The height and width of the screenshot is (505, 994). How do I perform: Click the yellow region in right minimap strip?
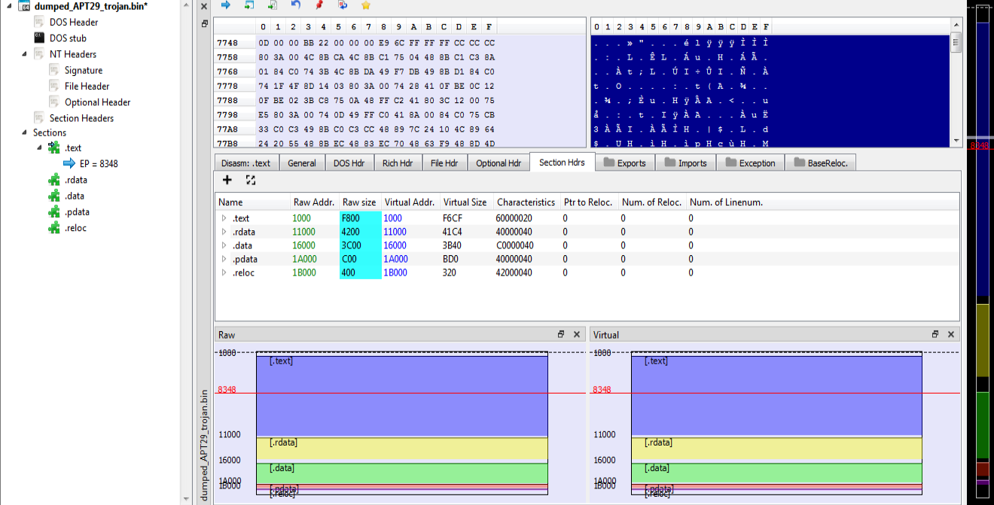pyautogui.click(x=982, y=340)
